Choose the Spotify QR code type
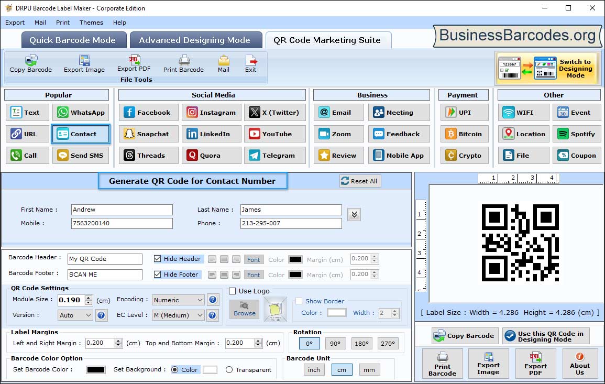 click(x=577, y=134)
